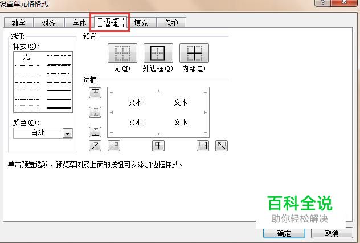Select the double line style at bottom right
The height and width of the screenshot is (243, 360).
coord(59,108)
